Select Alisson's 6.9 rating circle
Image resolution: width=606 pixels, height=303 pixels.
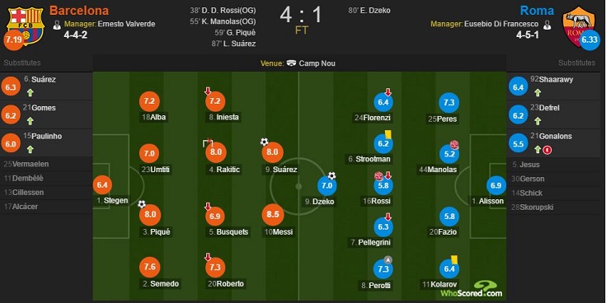point(496,185)
